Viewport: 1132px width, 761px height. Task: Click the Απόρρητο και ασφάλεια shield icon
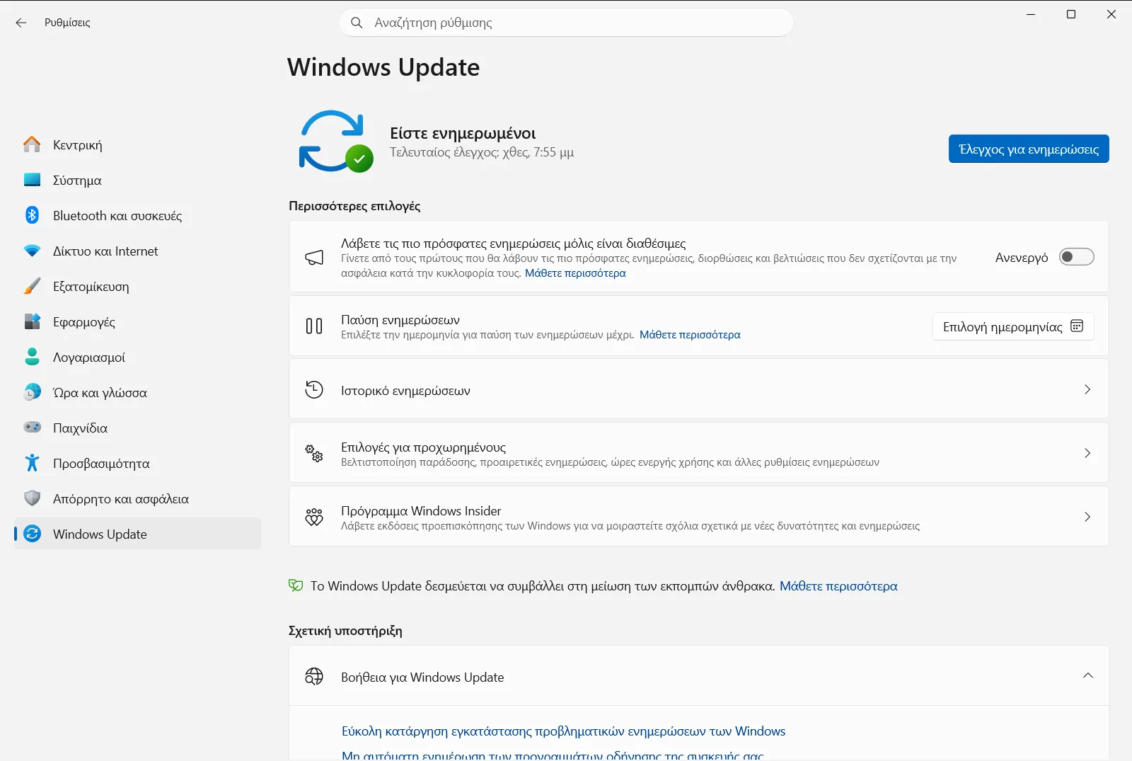pos(32,498)
